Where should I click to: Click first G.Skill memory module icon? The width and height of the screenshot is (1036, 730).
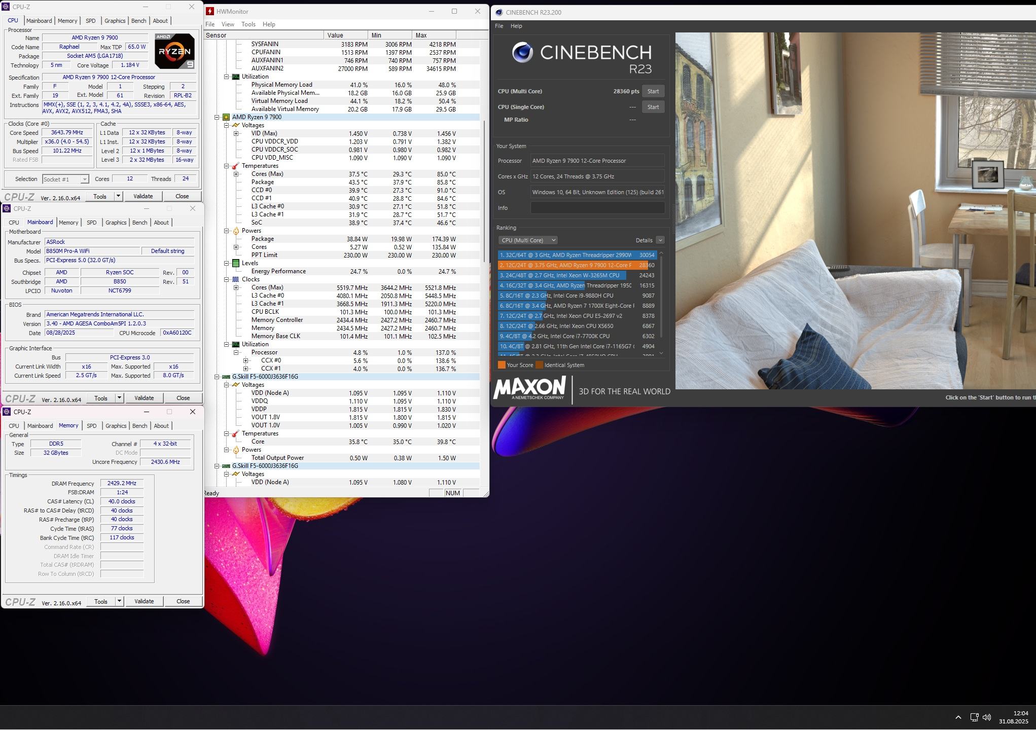coord(226,377)
